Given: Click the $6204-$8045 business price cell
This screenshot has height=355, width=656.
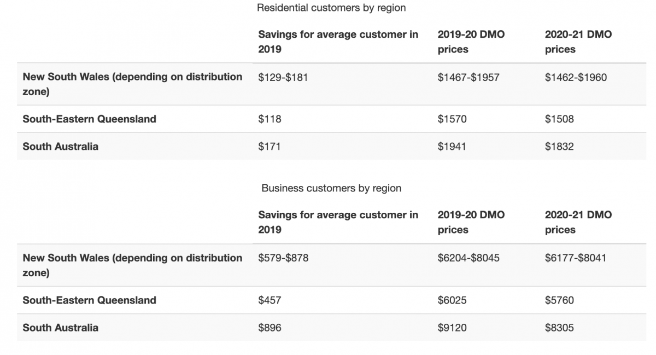Looking at the screenshot, I should [468, 258].
